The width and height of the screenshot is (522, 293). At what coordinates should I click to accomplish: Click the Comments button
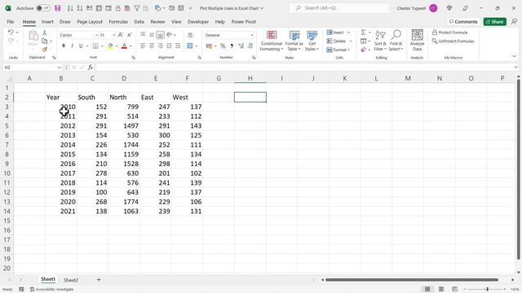click(463, 22)
